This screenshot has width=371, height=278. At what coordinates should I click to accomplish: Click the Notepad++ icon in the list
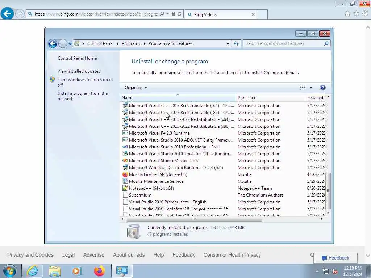125,188
